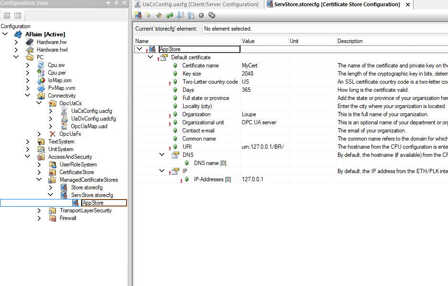
Task: Click the Name column header
Action: (187, 41)
